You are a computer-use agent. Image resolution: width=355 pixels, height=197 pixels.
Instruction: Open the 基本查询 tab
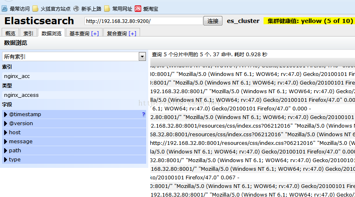[79, 33]
